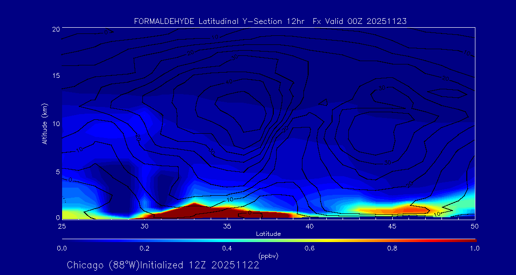The height and width of the screenshot is (275, 516).
Task: Click altitude axis tick label '20'
Action: [x=56, y=29]
